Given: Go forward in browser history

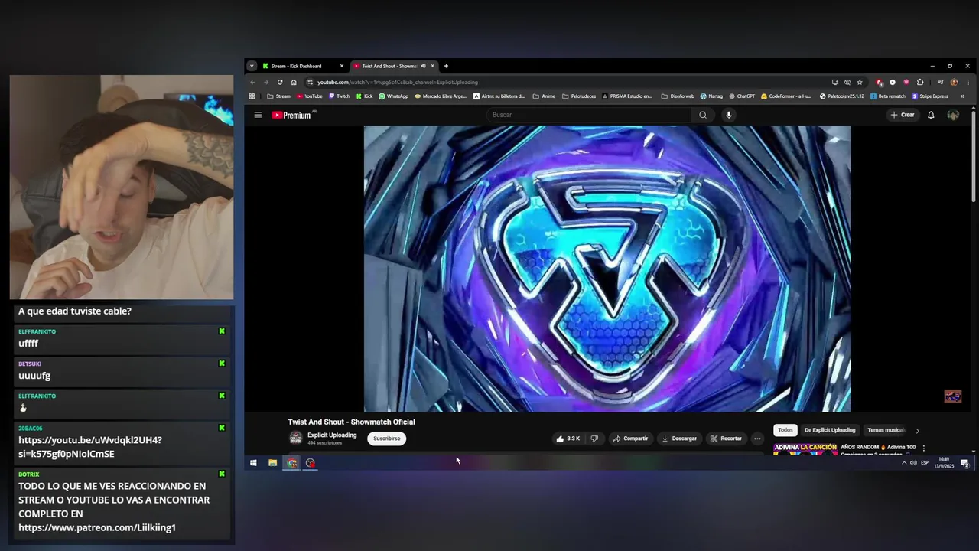Looking at the screenshot, I should (x=266, y=82).
